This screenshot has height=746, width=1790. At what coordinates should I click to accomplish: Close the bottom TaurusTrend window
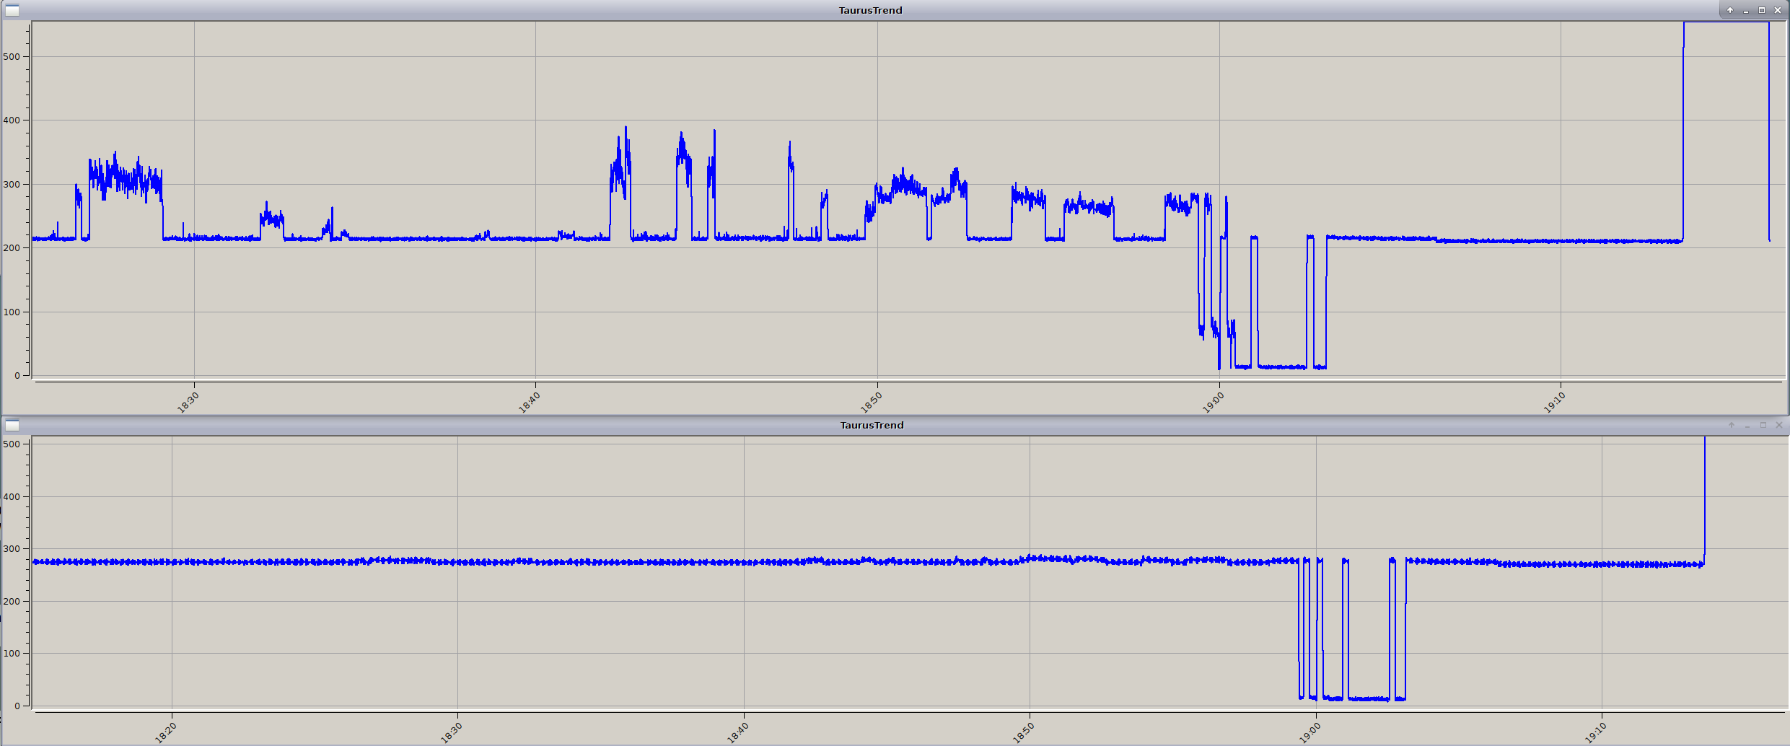coord(1778,425)
